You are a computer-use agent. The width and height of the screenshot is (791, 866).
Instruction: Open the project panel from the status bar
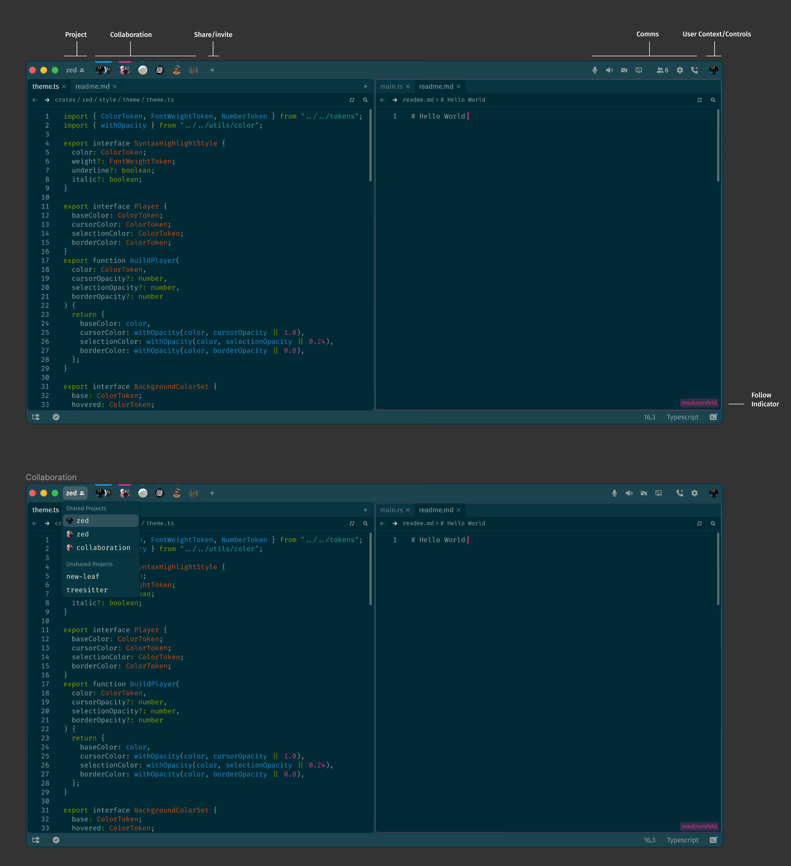[x=35, y=417]
